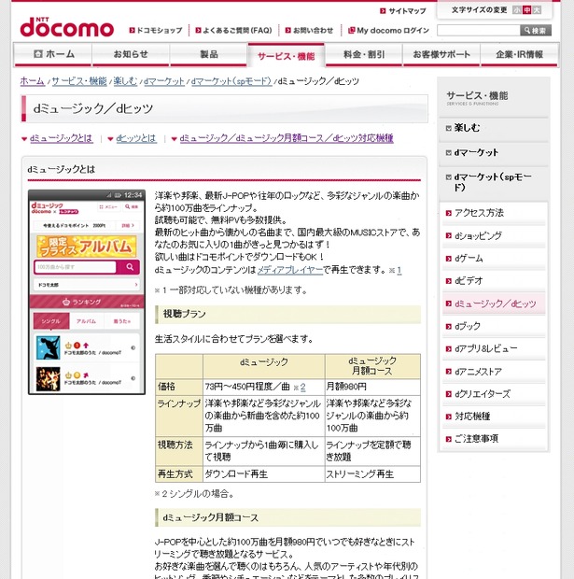574x579 pixels.
Task: Open sidebar サービス・機能 heading
Action: 477,98
